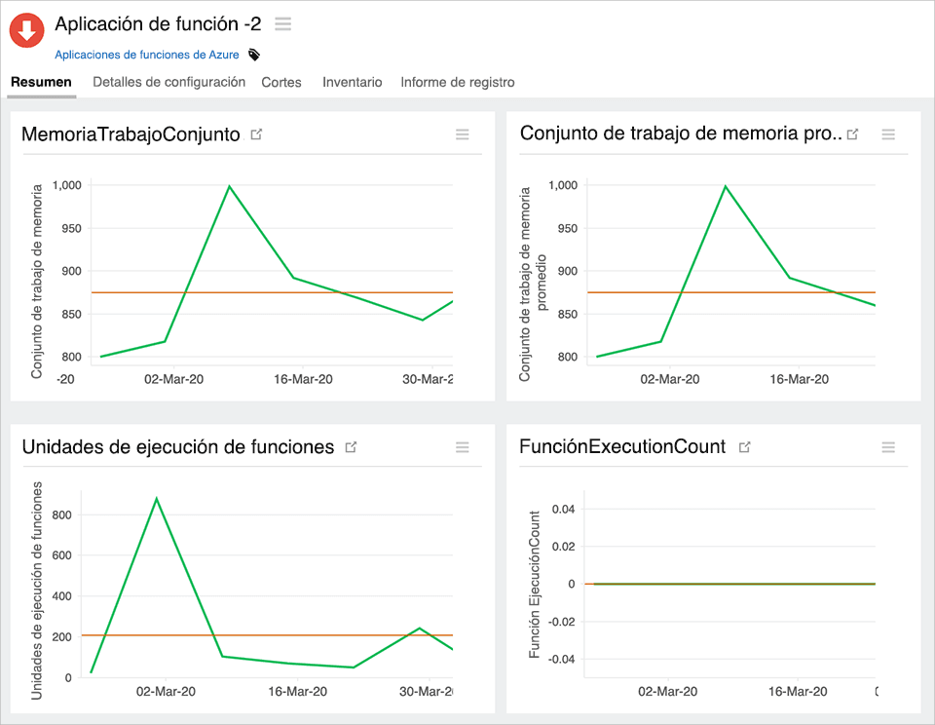Click the external-link icon on Conjunto de trabajo chart
The image size is (935, 725).
coord(854,134)
